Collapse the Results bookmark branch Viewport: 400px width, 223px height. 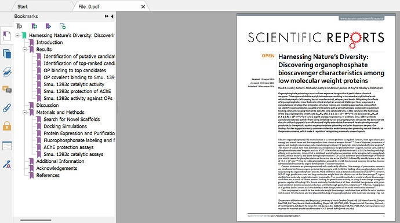pos(25,49)
